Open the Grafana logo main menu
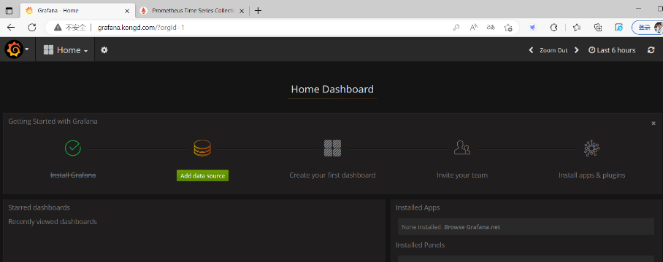 (17, 49)
